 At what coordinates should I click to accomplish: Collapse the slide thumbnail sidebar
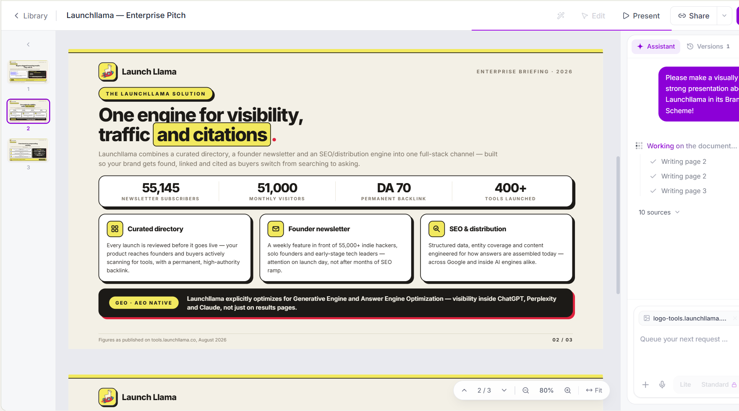(28, 44)
